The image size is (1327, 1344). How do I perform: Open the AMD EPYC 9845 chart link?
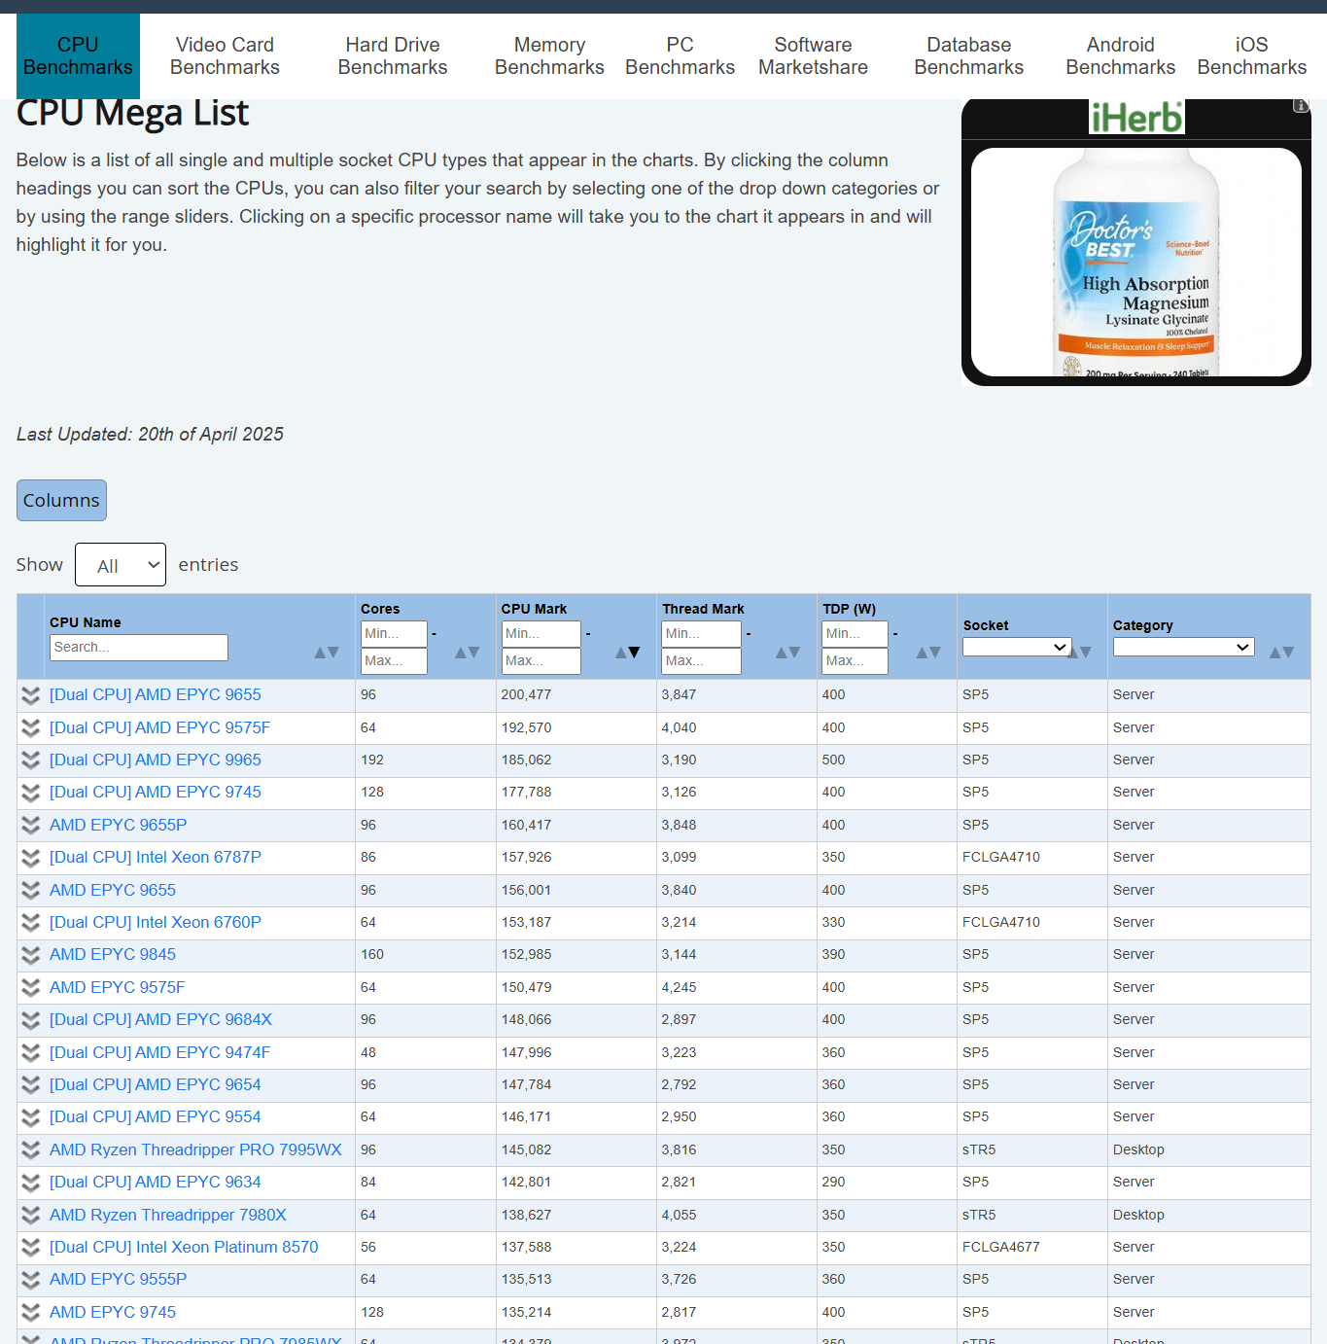[112, 954]
